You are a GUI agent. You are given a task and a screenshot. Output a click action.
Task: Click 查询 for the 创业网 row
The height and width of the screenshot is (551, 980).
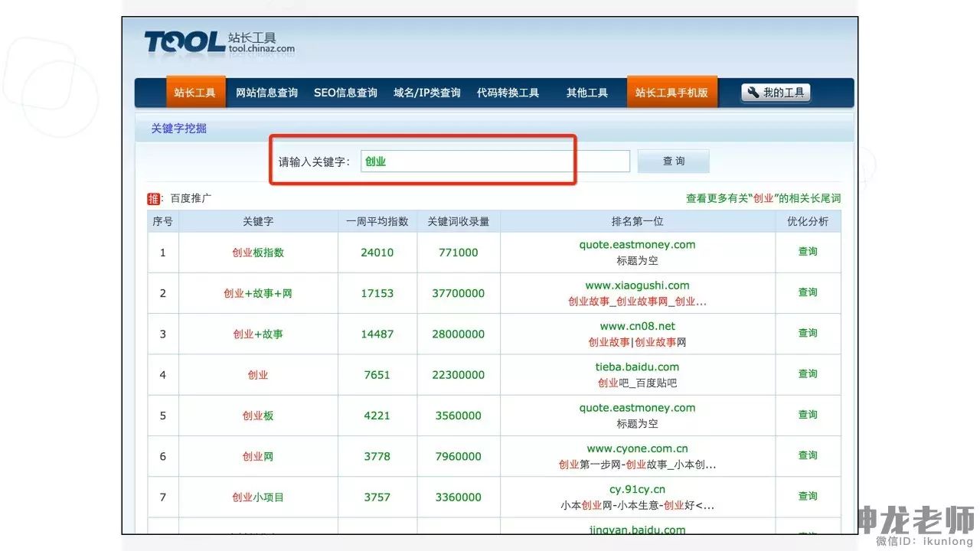click(x=808, y=455)
